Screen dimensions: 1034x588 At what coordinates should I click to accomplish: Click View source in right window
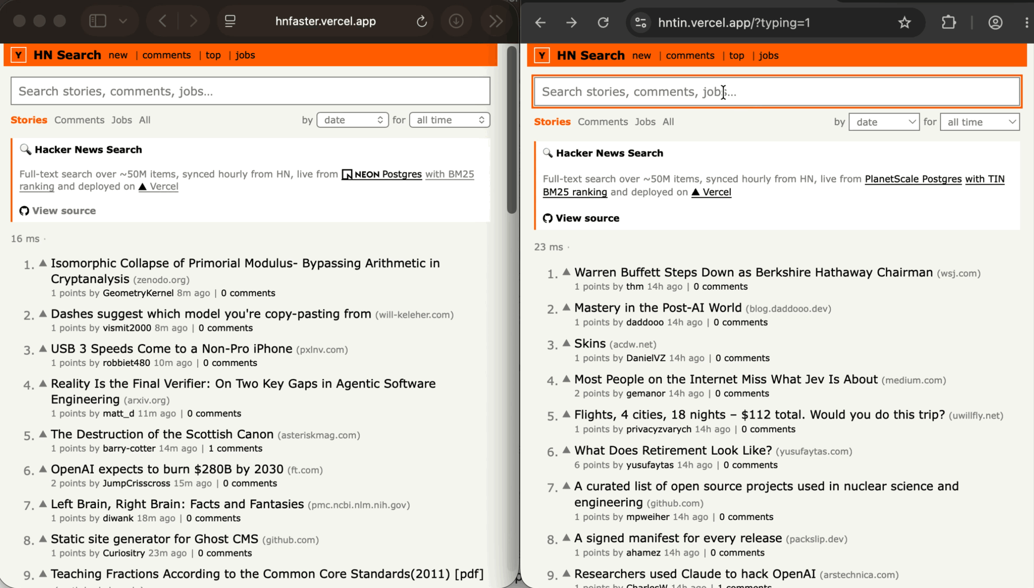[581, 218]
